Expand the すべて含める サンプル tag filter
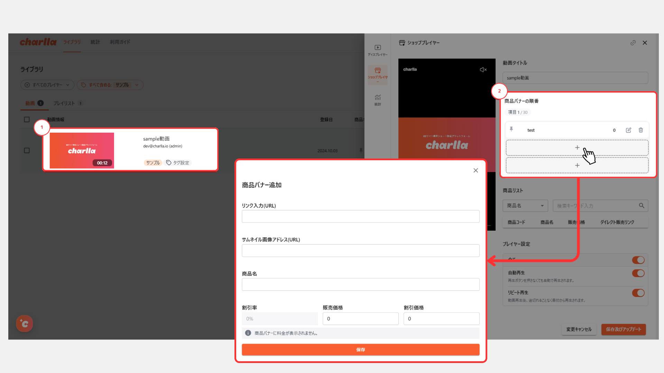 point(110,85)
